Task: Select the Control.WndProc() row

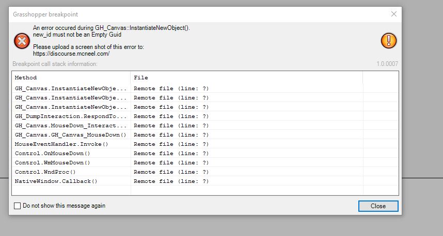Action: (45, 172)
